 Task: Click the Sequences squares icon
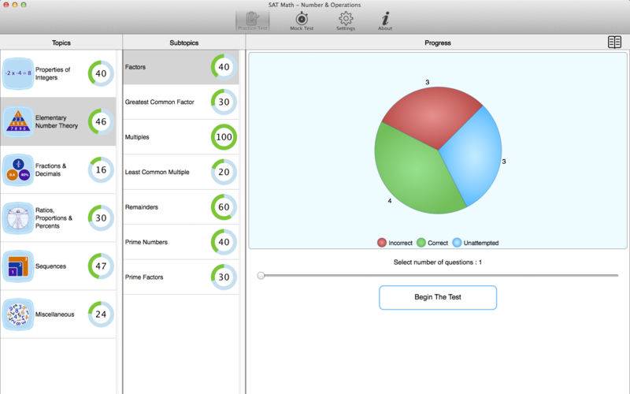(18, 266)
